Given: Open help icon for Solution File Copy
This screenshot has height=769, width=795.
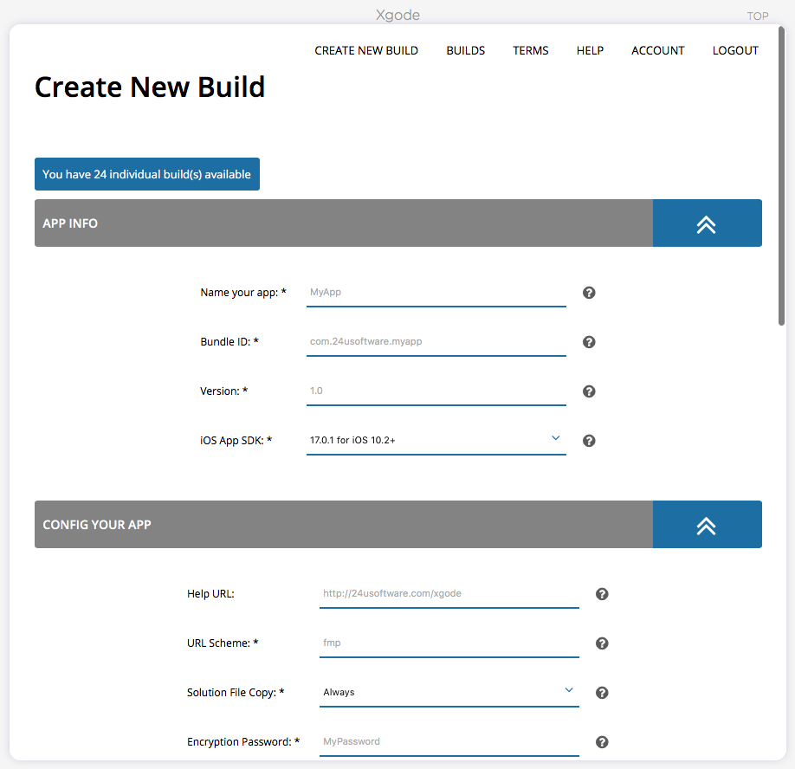Looking at the screenshot, I should (x=602, y=693).
